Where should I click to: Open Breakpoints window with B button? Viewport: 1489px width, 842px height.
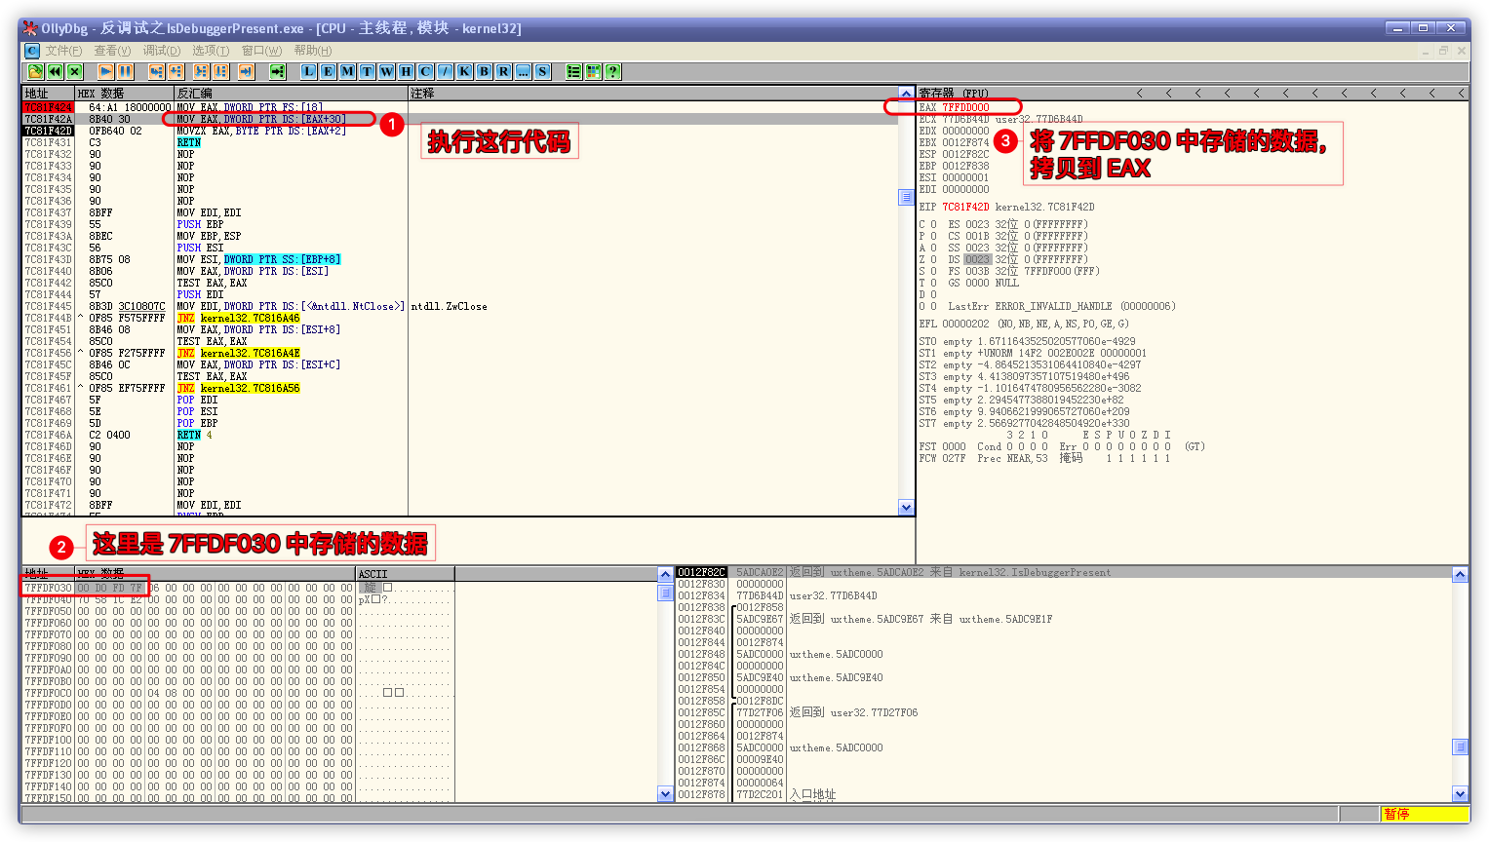[484, 71]
